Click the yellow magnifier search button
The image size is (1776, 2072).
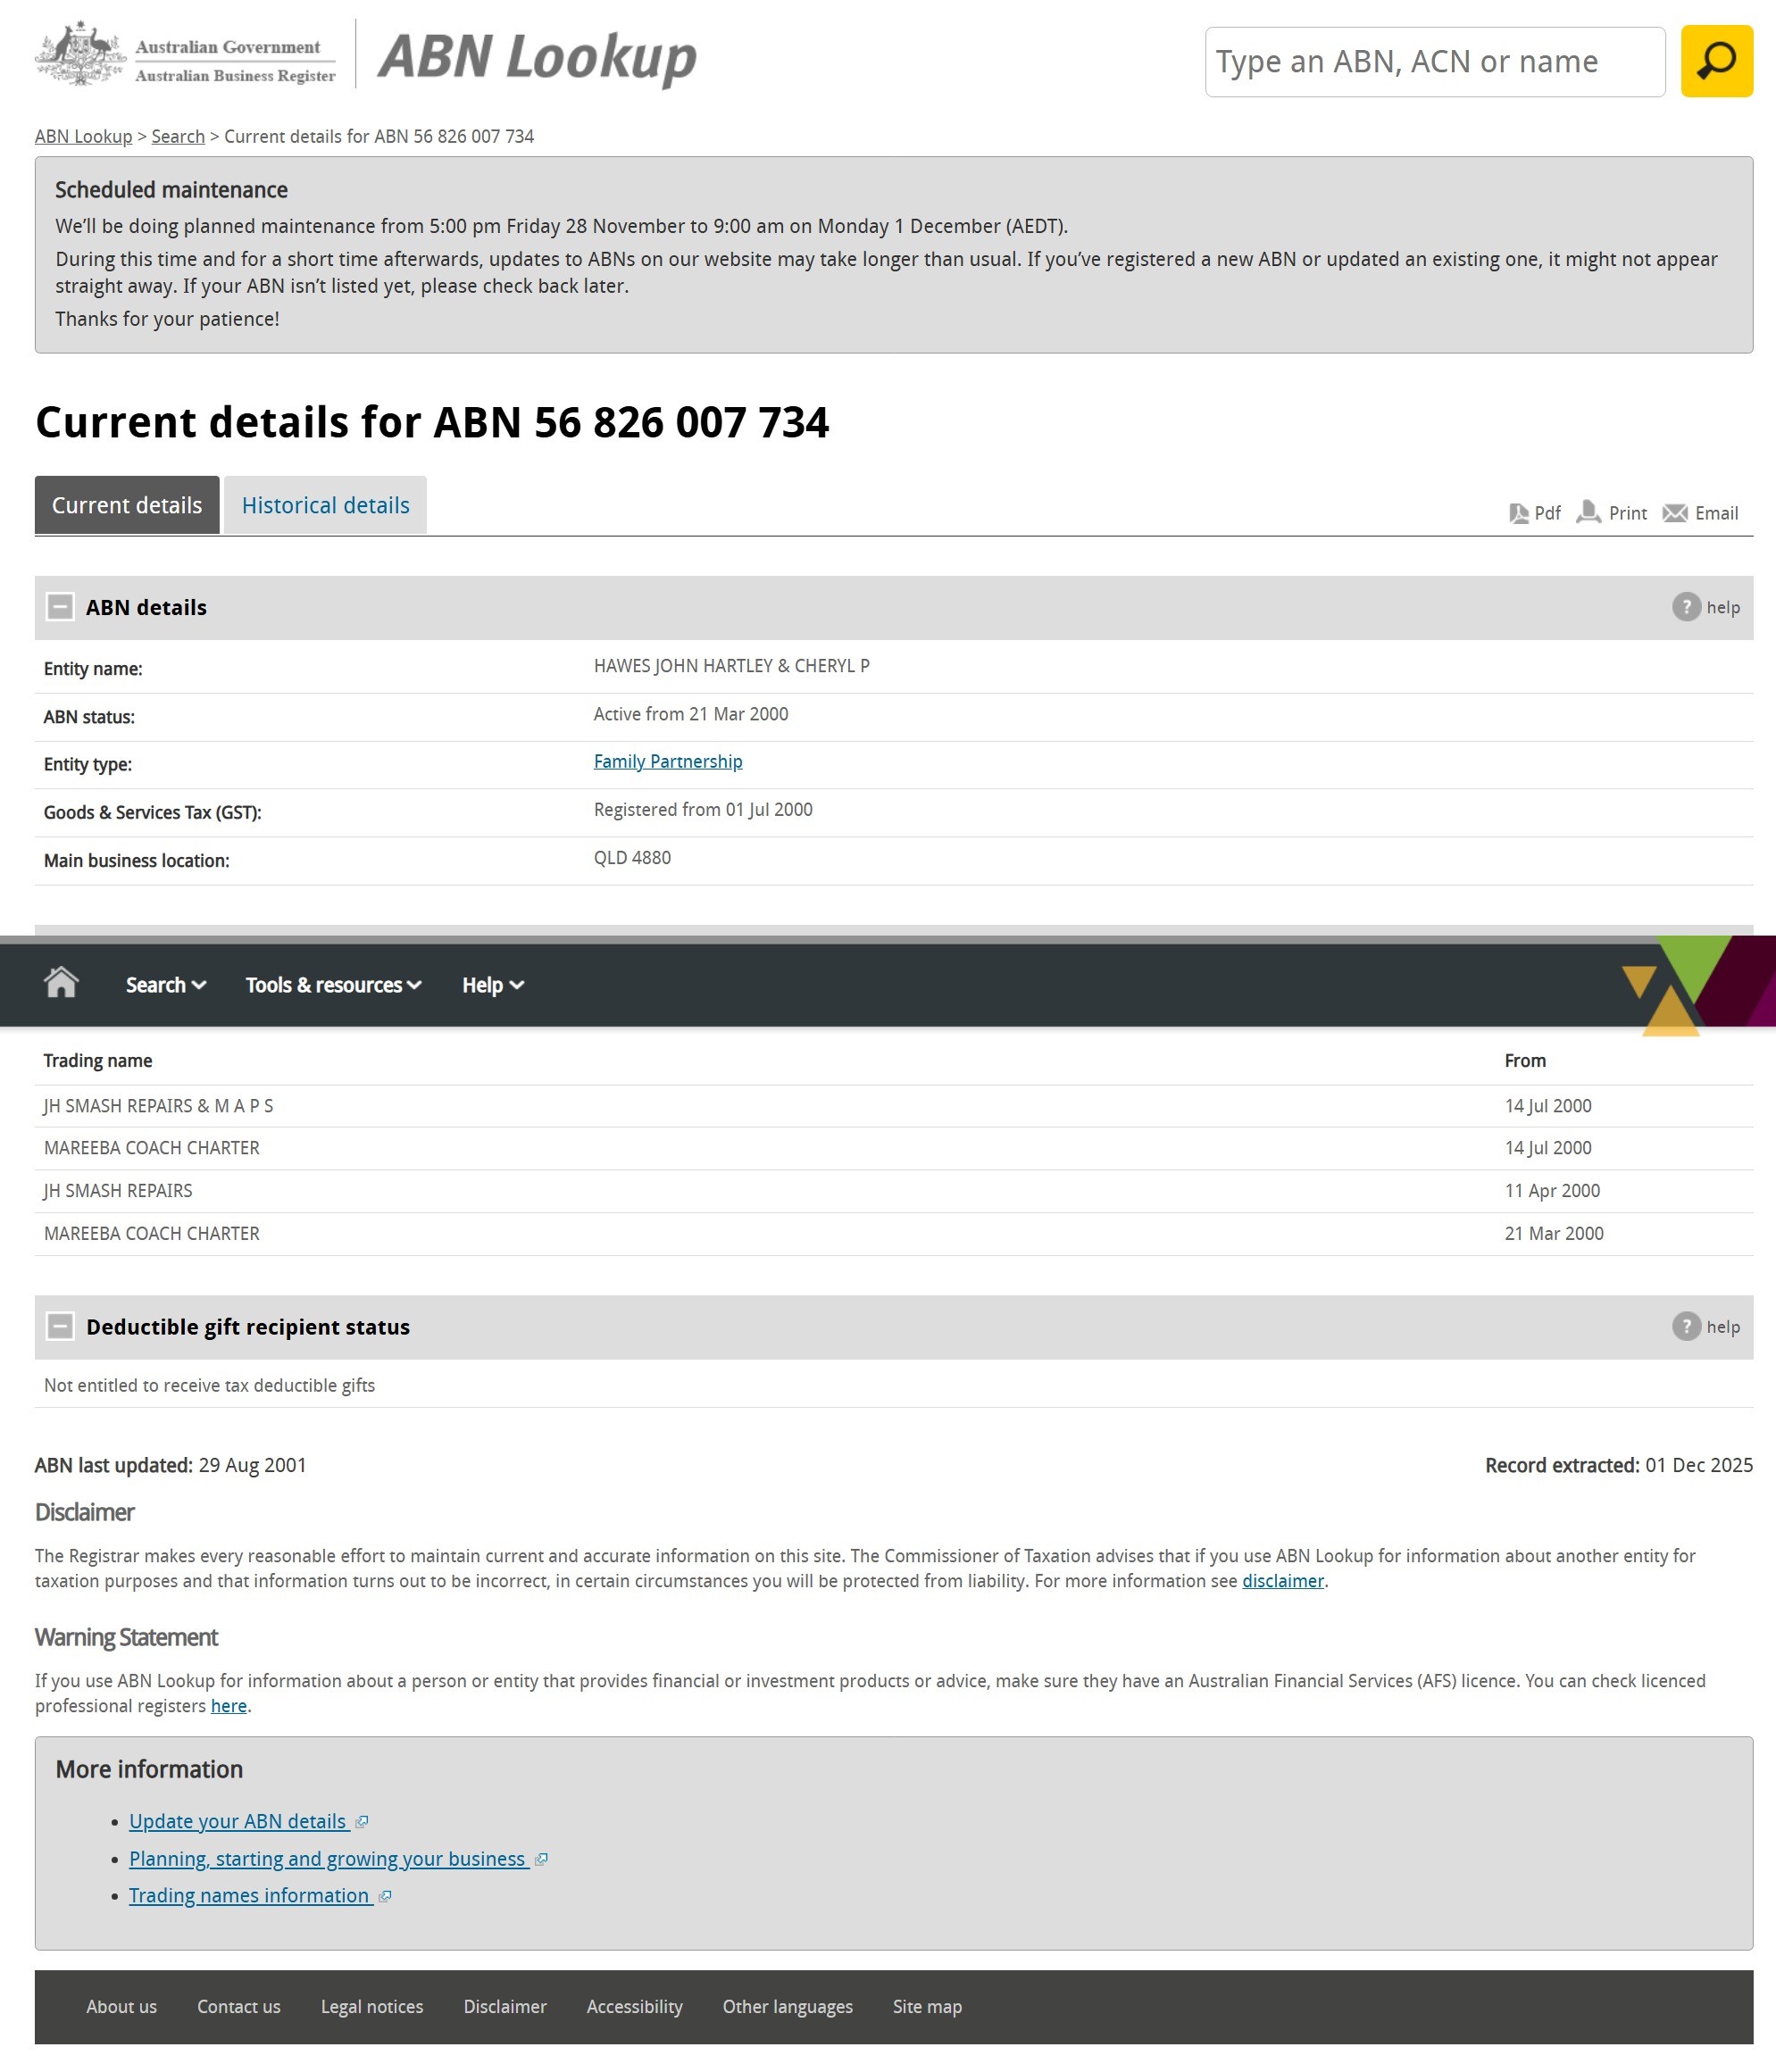point(1716,61)
